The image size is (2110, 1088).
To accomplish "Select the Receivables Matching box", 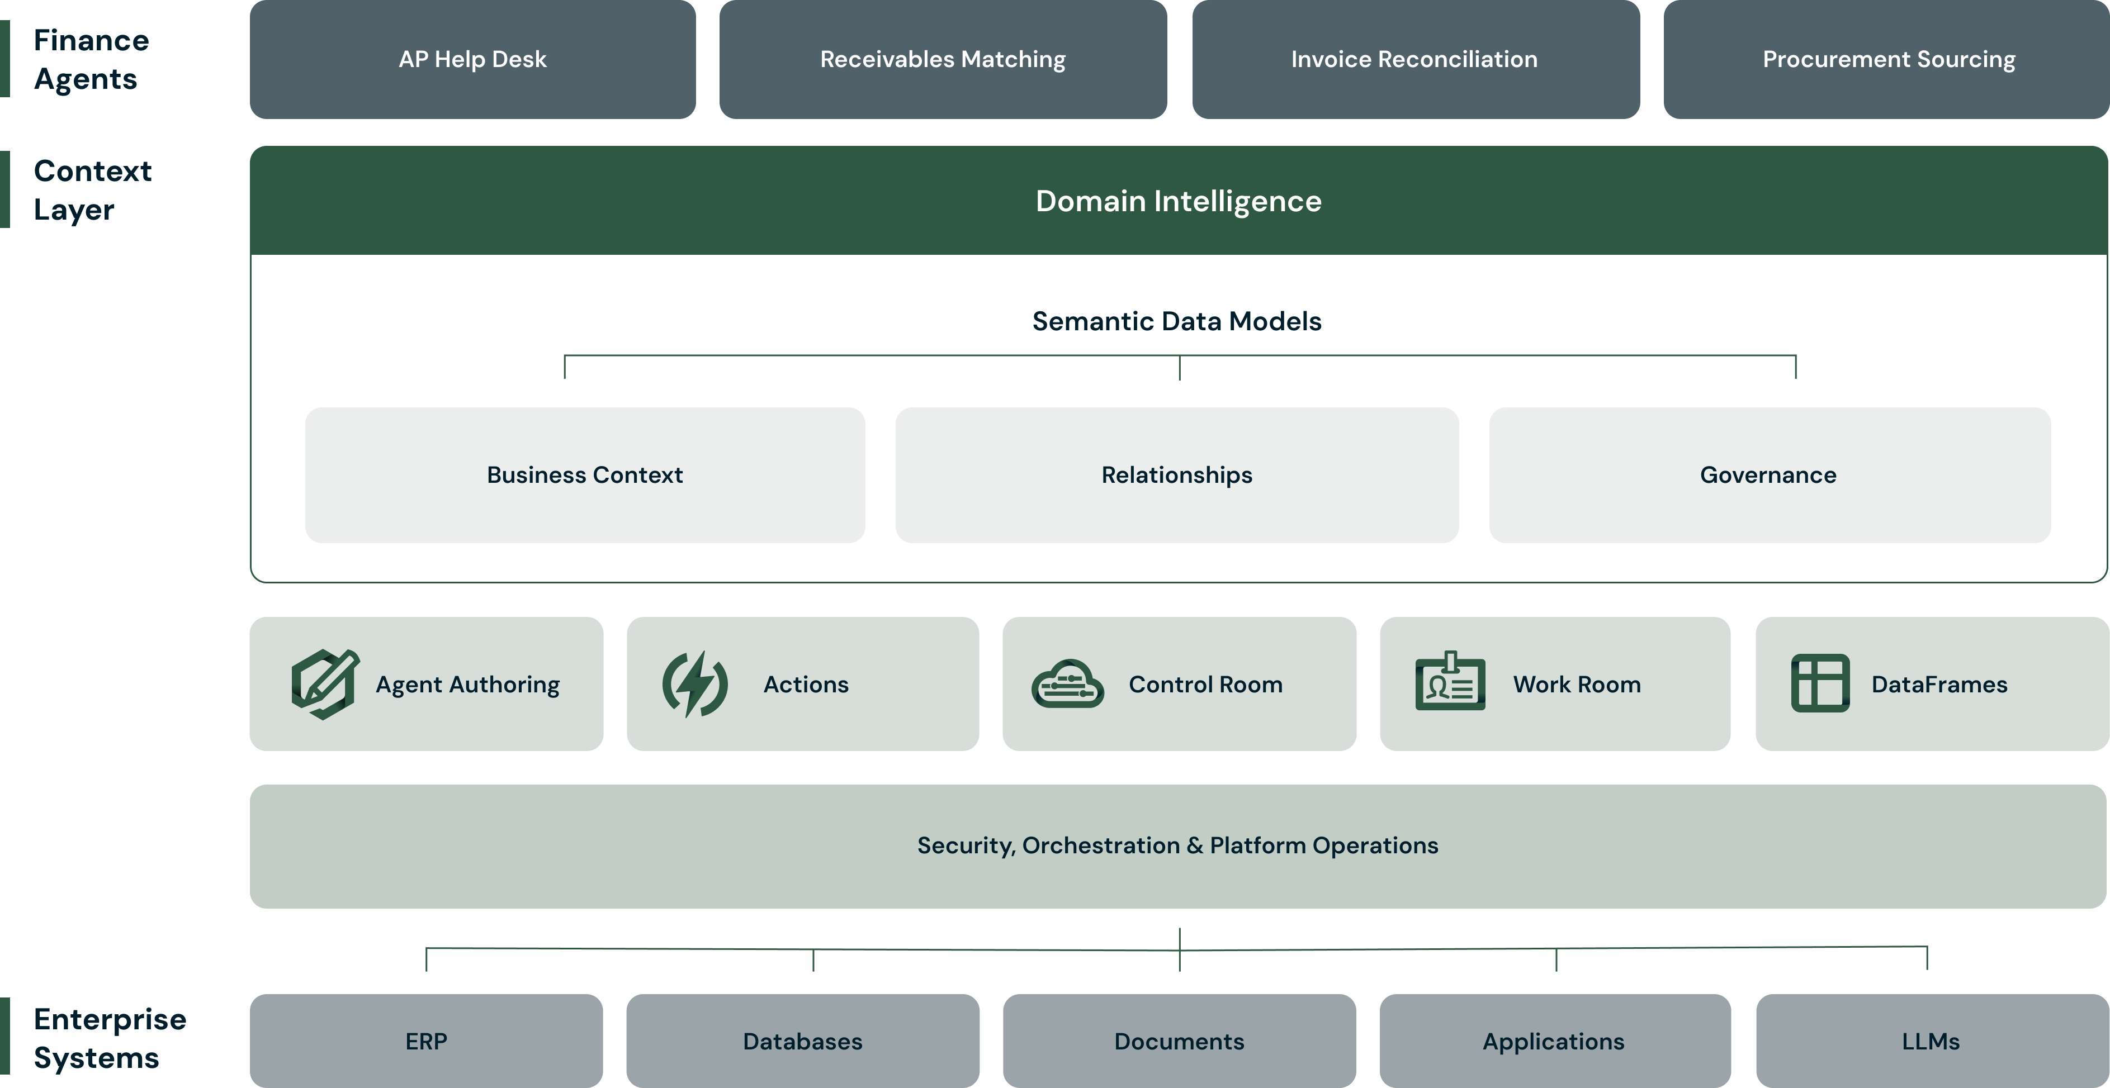I will [x=943, y=59].
